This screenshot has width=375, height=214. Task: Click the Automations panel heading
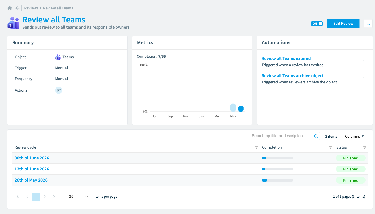pyautogui.click(x=276, y=43)
